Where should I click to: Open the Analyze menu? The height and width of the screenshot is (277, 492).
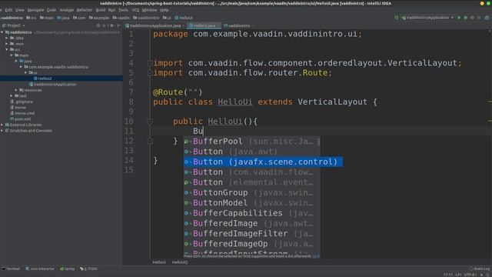(x=67, y=10)
